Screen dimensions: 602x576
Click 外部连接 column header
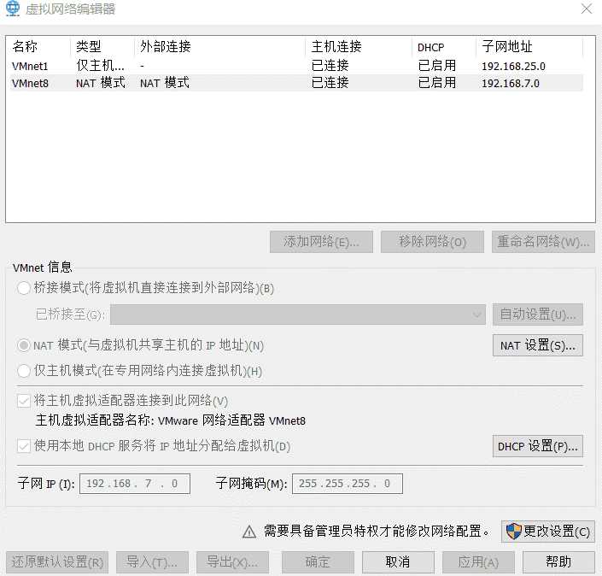coord(166,46)
